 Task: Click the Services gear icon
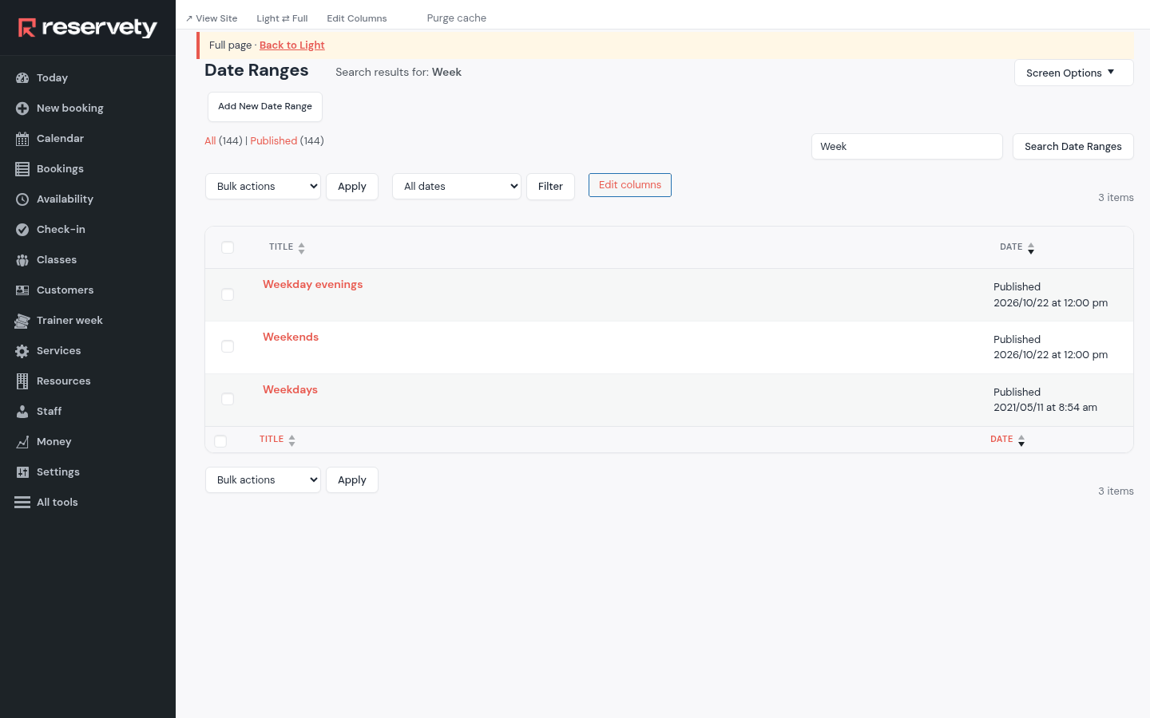coord(22,351)
